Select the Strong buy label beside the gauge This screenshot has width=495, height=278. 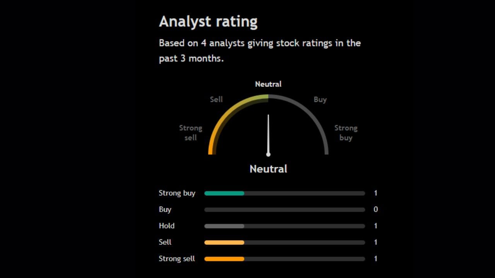point(346,133)
